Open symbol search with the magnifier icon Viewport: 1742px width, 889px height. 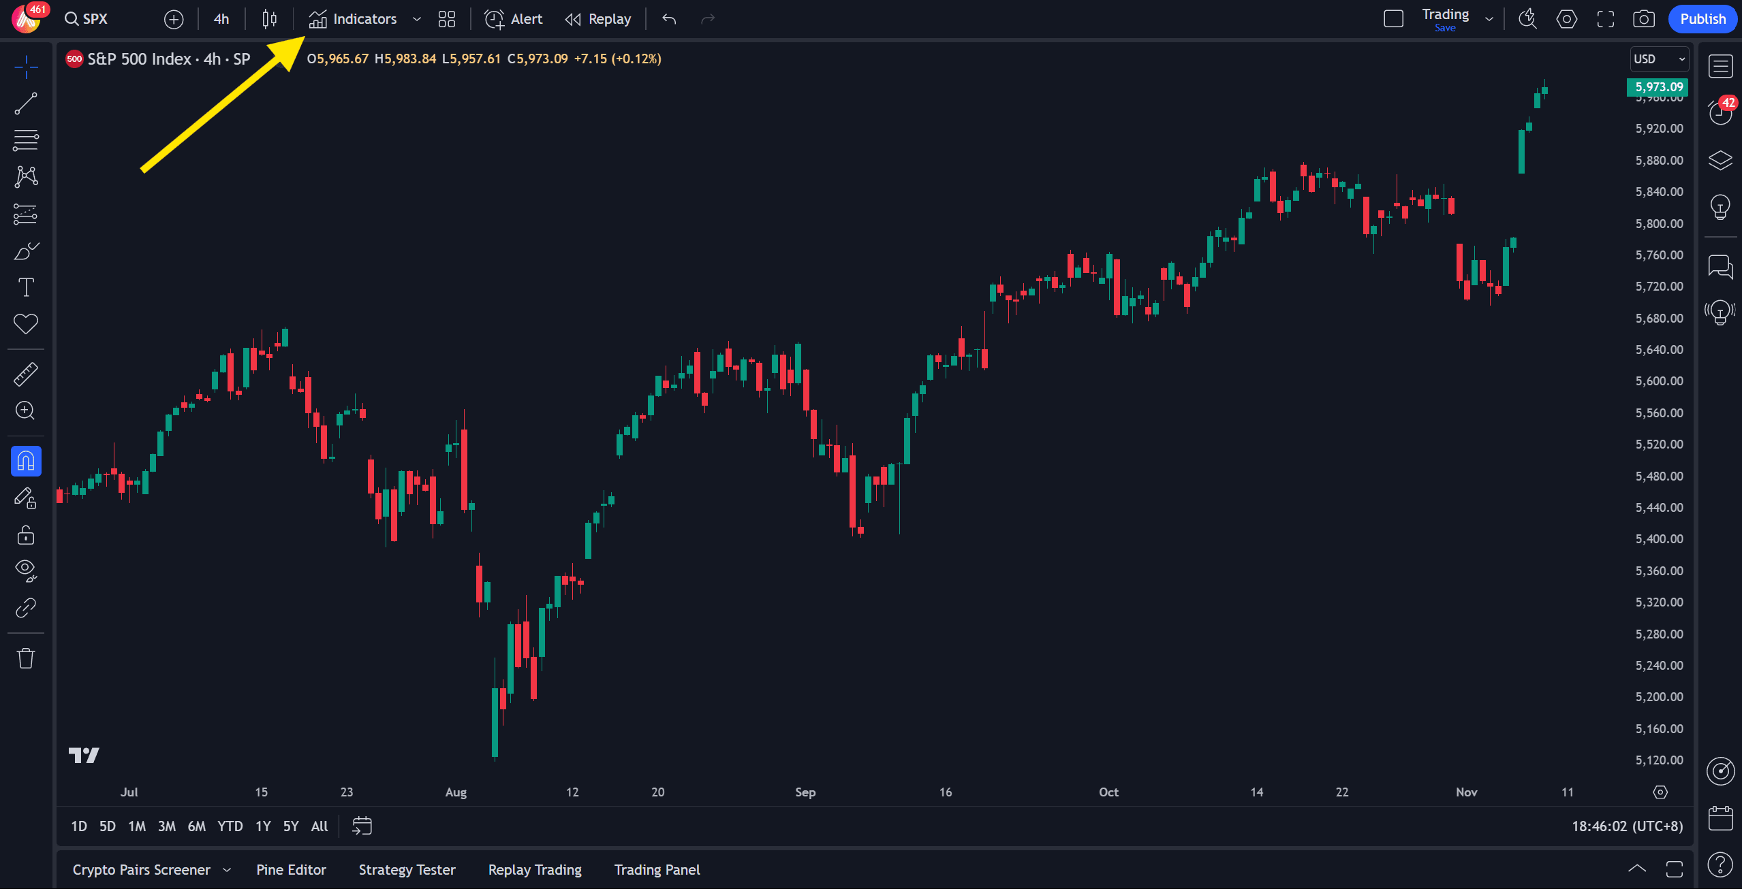72,18
